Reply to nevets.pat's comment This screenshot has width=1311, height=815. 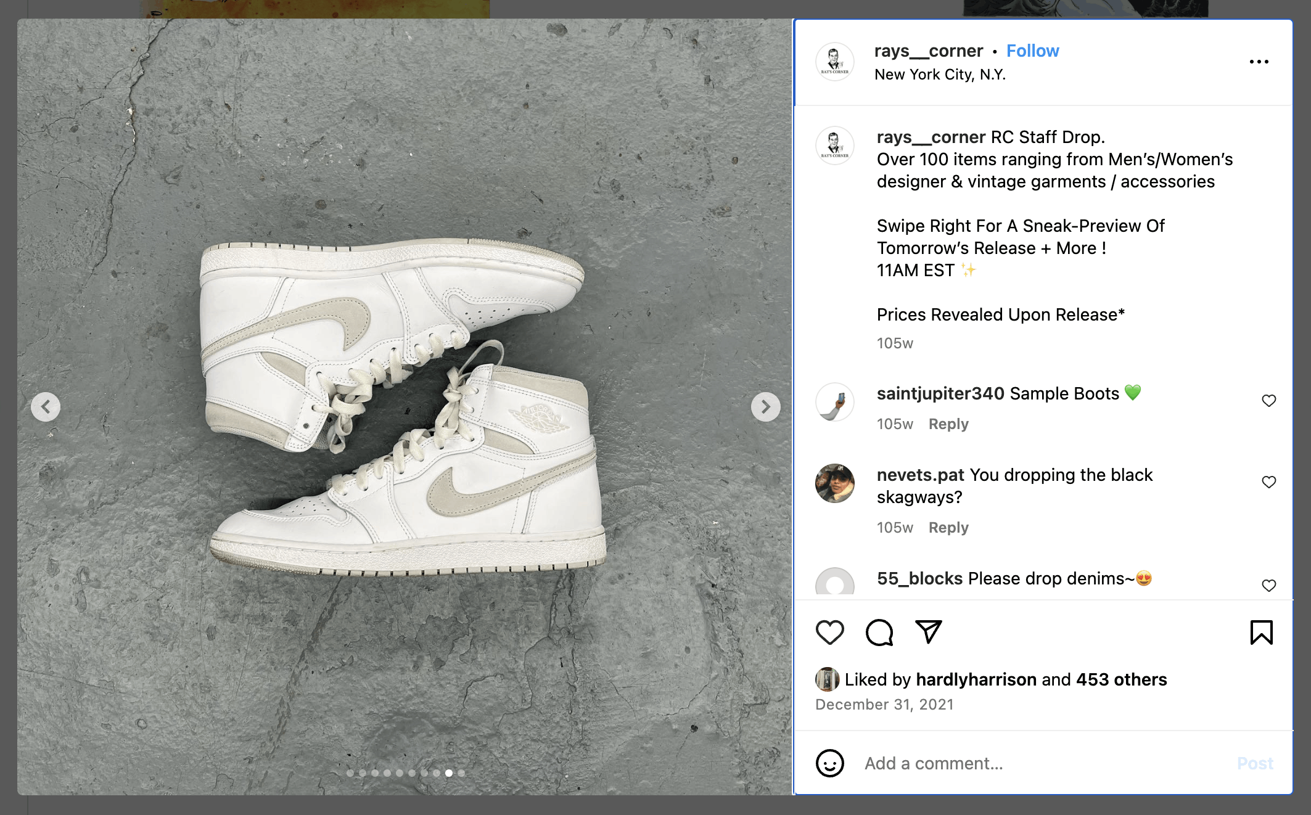pyautogui.click(x=948, y=528)
